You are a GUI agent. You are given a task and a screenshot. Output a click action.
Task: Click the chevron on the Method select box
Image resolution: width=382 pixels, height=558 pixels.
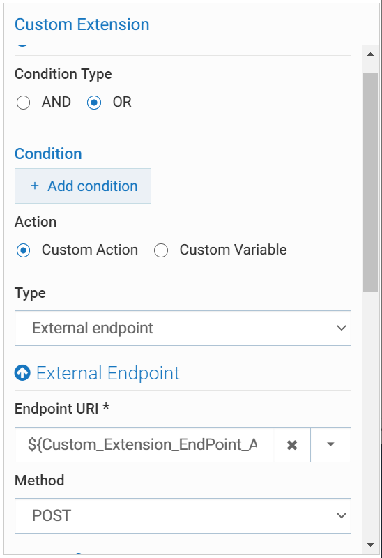tap(342, 515)
